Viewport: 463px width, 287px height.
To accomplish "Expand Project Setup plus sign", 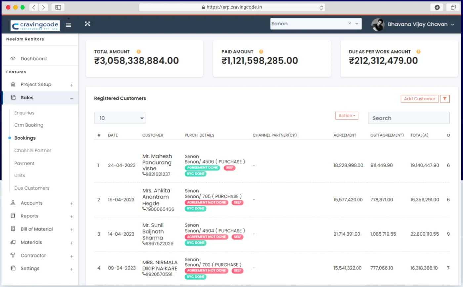I will [72, 85].
